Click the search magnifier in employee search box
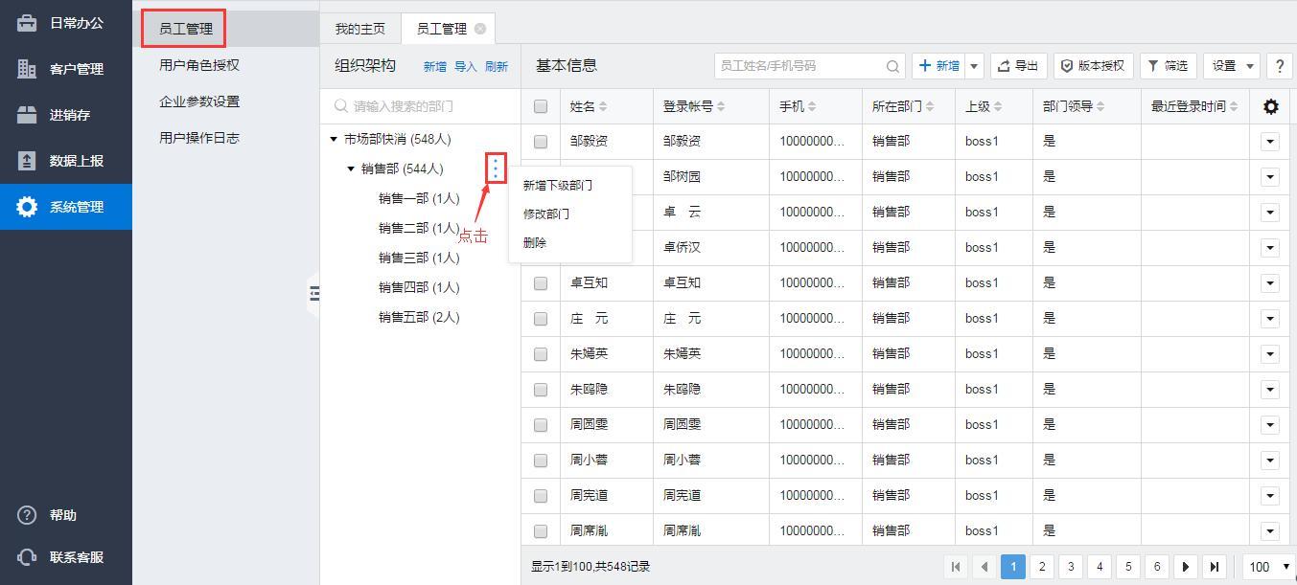 (x=892, y=66)
